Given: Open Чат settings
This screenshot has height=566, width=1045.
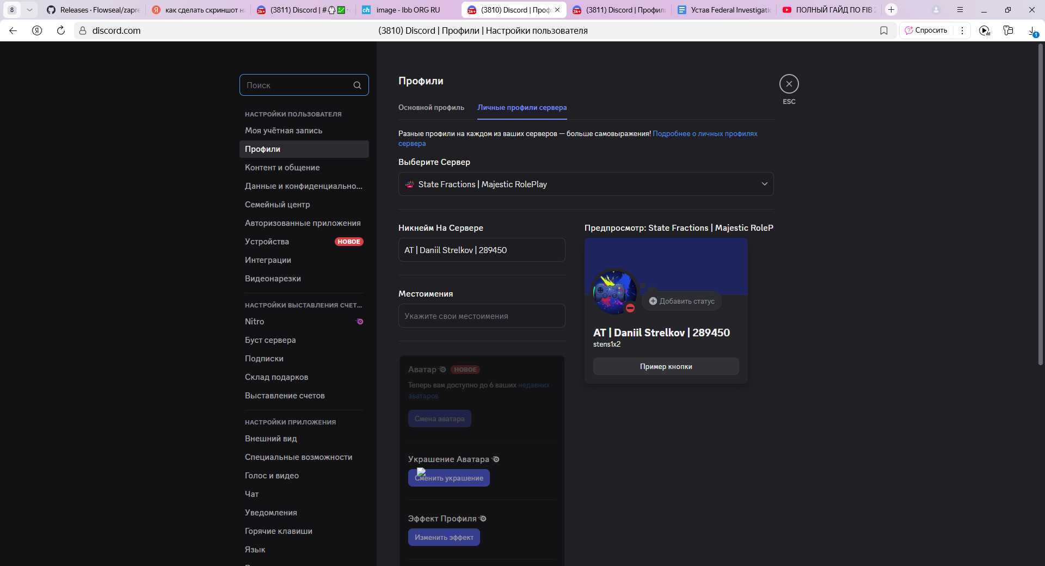Looking at the screenshot, I should [x=304, y=494].
